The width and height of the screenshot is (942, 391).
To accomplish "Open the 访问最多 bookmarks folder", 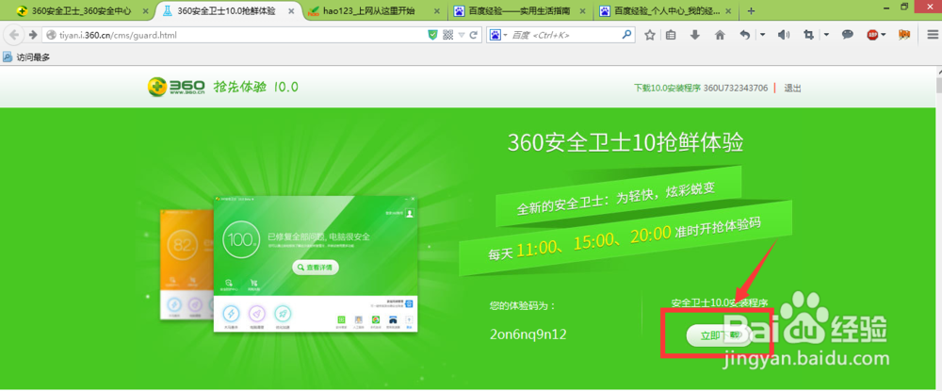I will (26, 57).
